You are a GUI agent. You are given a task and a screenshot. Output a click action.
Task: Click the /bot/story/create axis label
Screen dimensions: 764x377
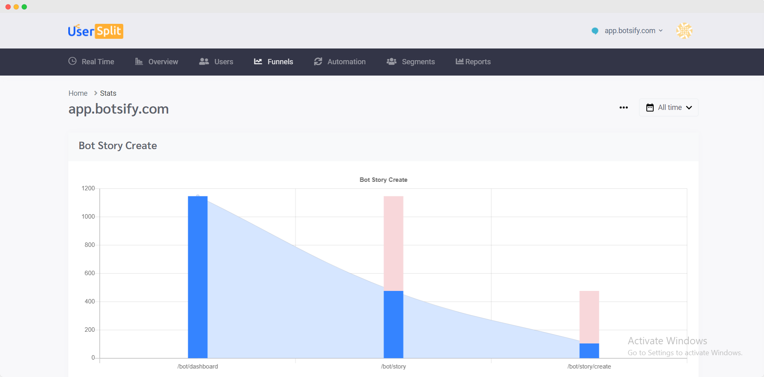(x=589, y=366)
